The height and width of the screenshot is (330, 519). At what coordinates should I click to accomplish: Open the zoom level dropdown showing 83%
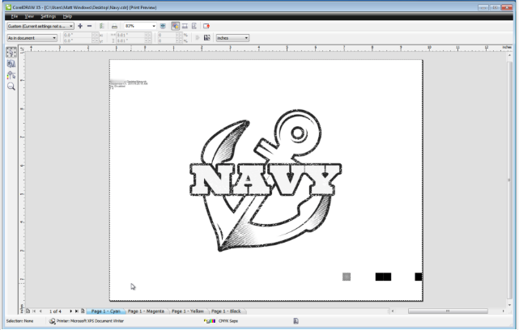[x=140, y=26]
